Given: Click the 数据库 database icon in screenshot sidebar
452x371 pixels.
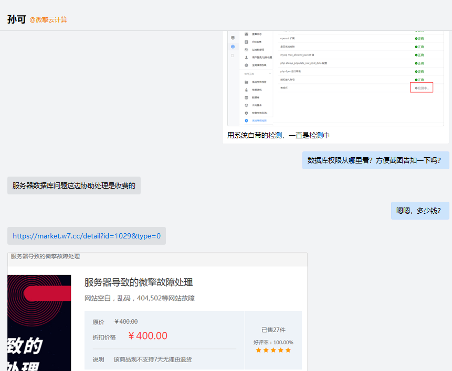Looking at the screenshot, I should click(x=246, y=97).
